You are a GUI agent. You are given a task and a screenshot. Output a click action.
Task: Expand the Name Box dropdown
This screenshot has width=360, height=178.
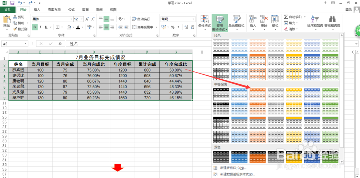coord(26,44)
